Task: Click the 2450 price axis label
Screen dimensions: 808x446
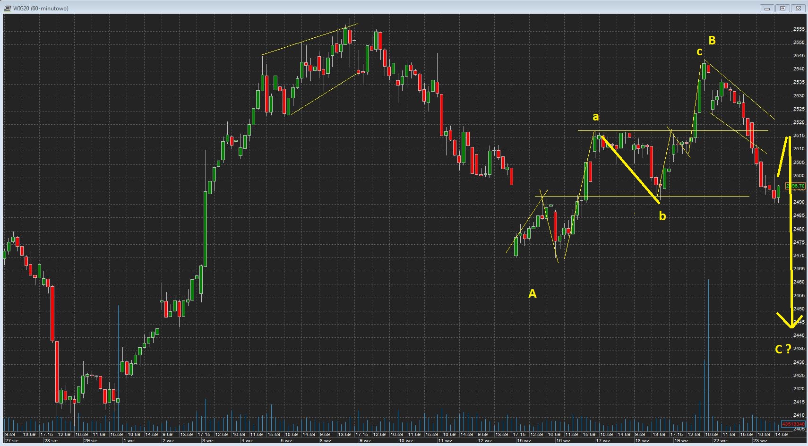Action: [x=799, y=309]
